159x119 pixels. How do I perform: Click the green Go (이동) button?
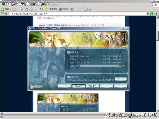tap(154, 14)
